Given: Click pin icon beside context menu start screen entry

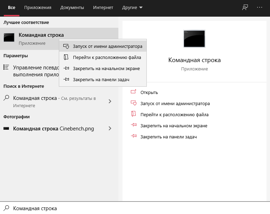Looking at the screenshot, I should pos(66,68).
